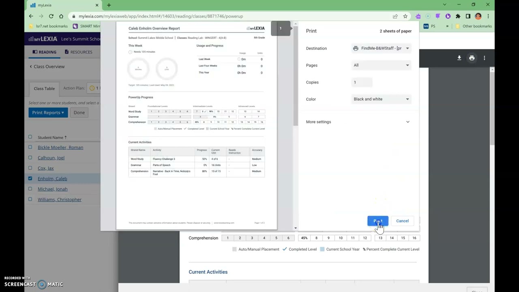Viewport: 519px width, 292px height.
Task: Open Enholm, Caleb student link
Action: pos(52,178)
